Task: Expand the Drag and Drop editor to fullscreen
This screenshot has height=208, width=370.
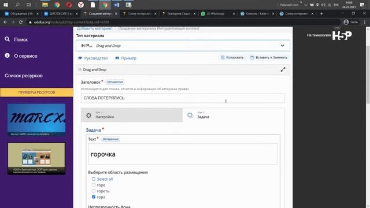Action: pyautogui.click(x=283, y=69)
